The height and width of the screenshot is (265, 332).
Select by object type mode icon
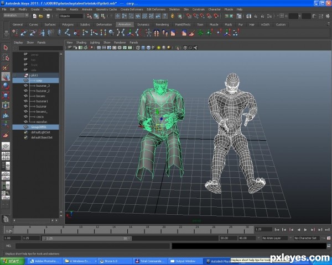click(x=96, y=16)
